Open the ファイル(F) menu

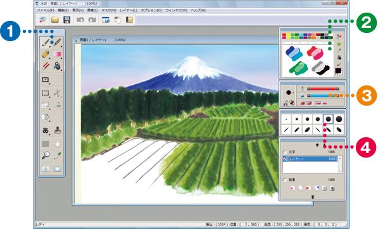click(46, 10)
